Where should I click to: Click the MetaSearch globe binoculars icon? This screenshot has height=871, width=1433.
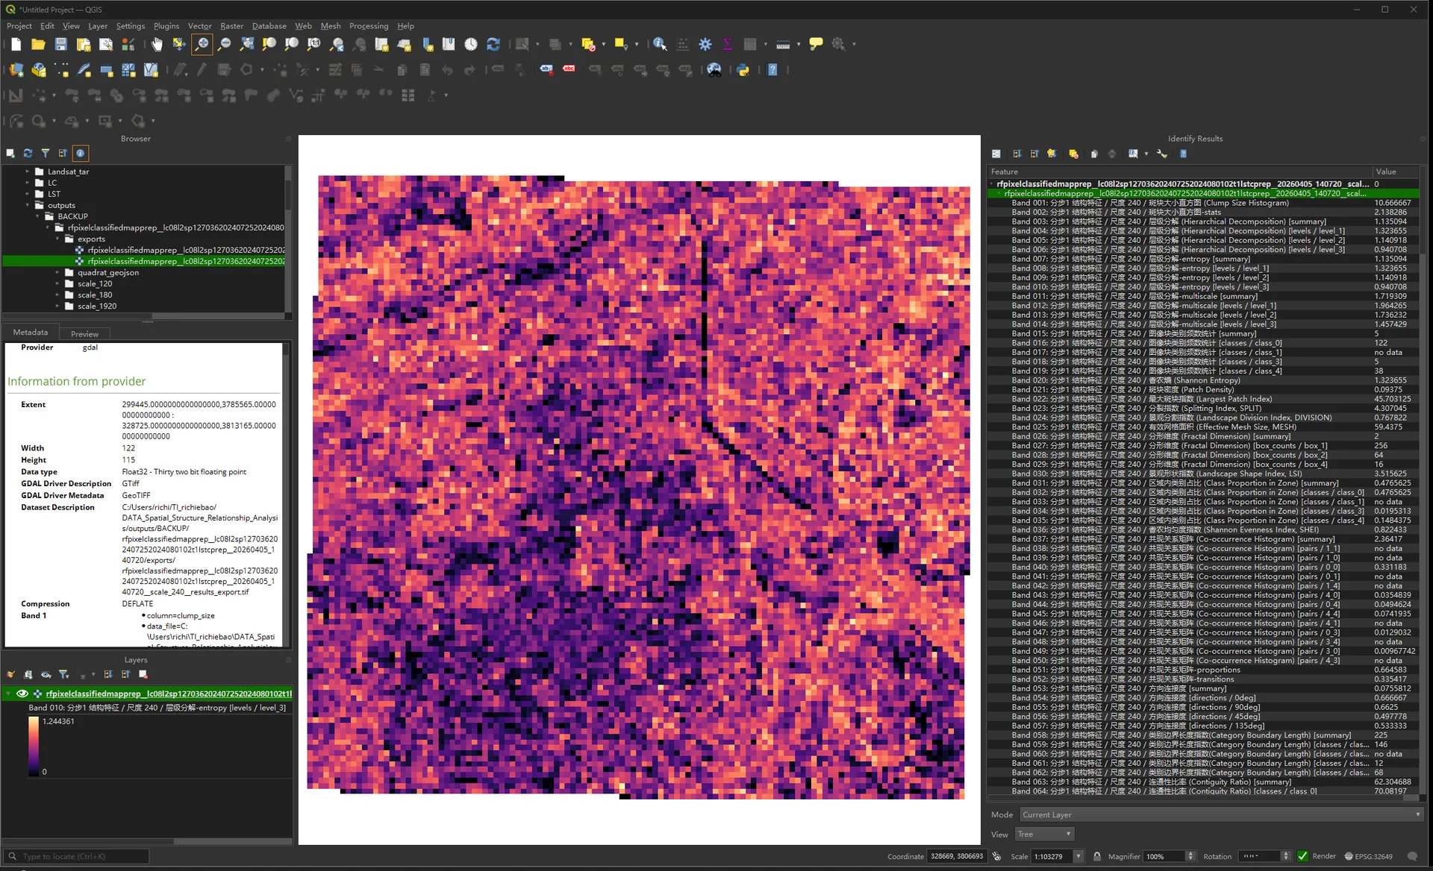714,70
